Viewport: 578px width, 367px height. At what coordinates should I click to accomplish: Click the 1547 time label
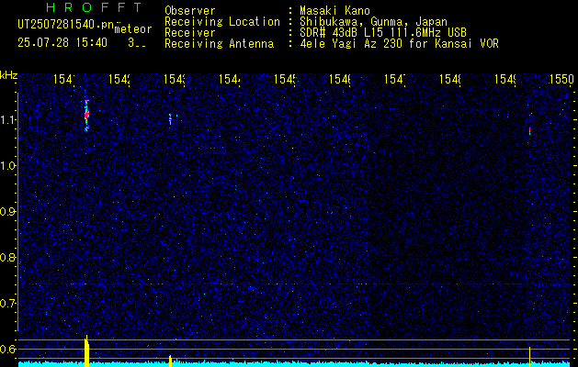[395, 79]
